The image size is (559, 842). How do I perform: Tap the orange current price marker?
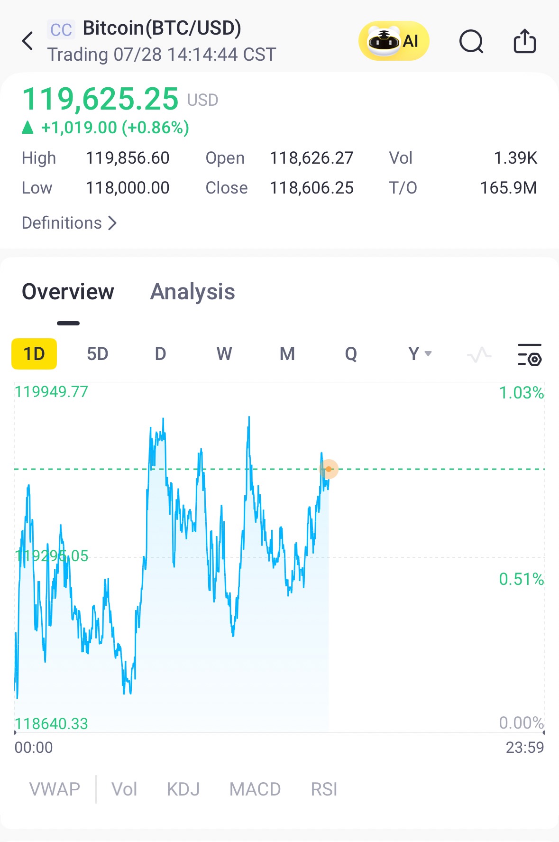[329, 469]
